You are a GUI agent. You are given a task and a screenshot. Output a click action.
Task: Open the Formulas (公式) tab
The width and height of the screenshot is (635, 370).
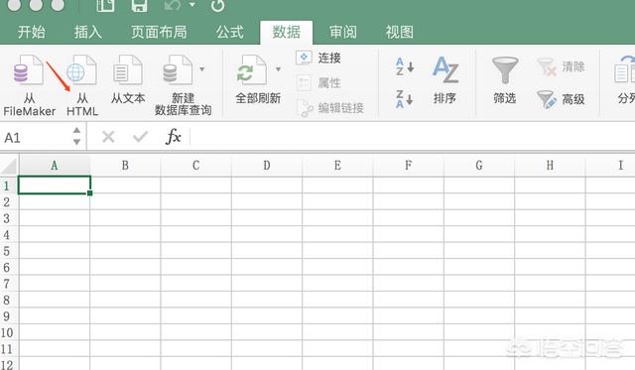click(229, 32)
